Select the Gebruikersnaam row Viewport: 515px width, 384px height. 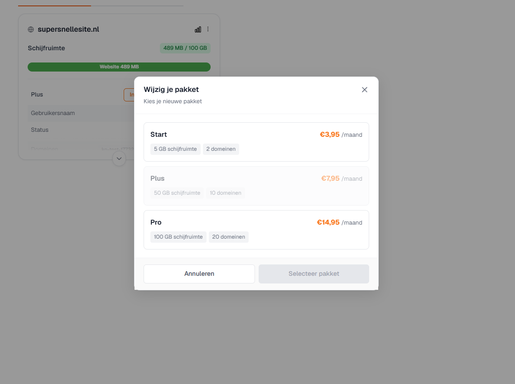pyautogui.click(x=81, y=113)
